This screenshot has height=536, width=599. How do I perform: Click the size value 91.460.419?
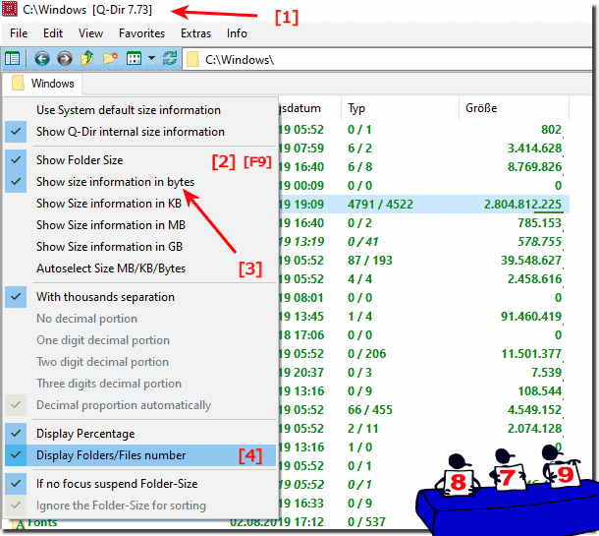531,317
